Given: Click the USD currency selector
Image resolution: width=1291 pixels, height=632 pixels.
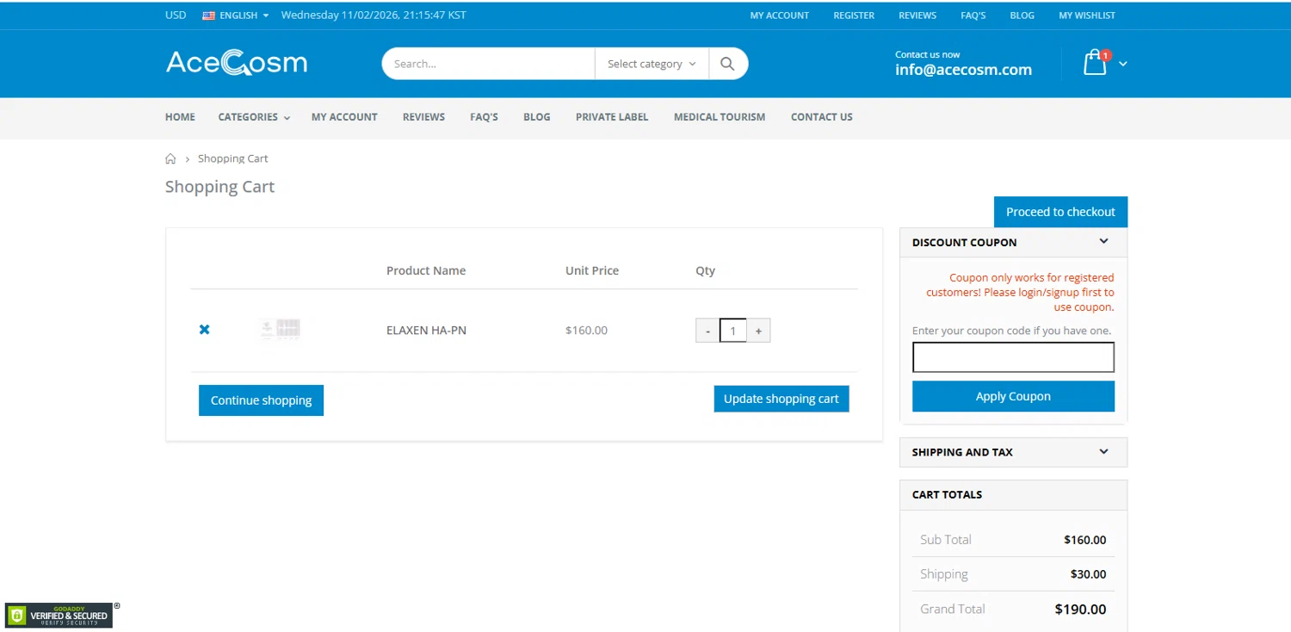Looking at the screenshot, I should coord(176,15).
